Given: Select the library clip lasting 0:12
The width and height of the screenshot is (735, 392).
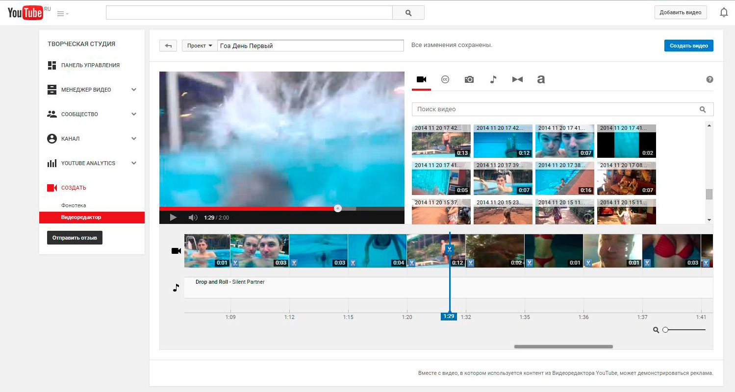Looking at the screenshot, I should 503,141.
